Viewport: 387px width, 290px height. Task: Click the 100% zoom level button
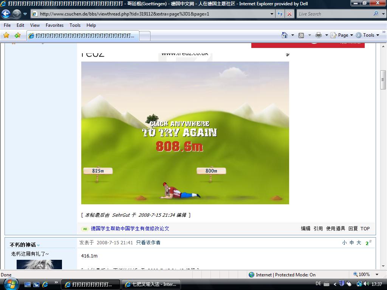[362, 275]
